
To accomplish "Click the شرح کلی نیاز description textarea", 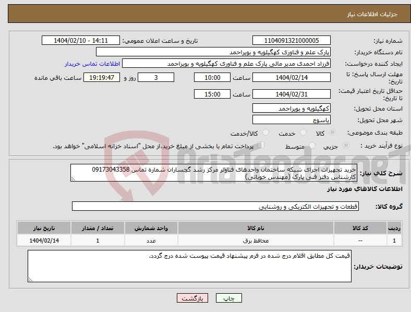I will (214, 173).
